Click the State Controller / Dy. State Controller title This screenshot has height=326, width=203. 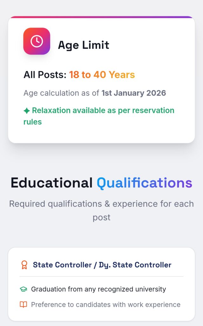[102, 265]
